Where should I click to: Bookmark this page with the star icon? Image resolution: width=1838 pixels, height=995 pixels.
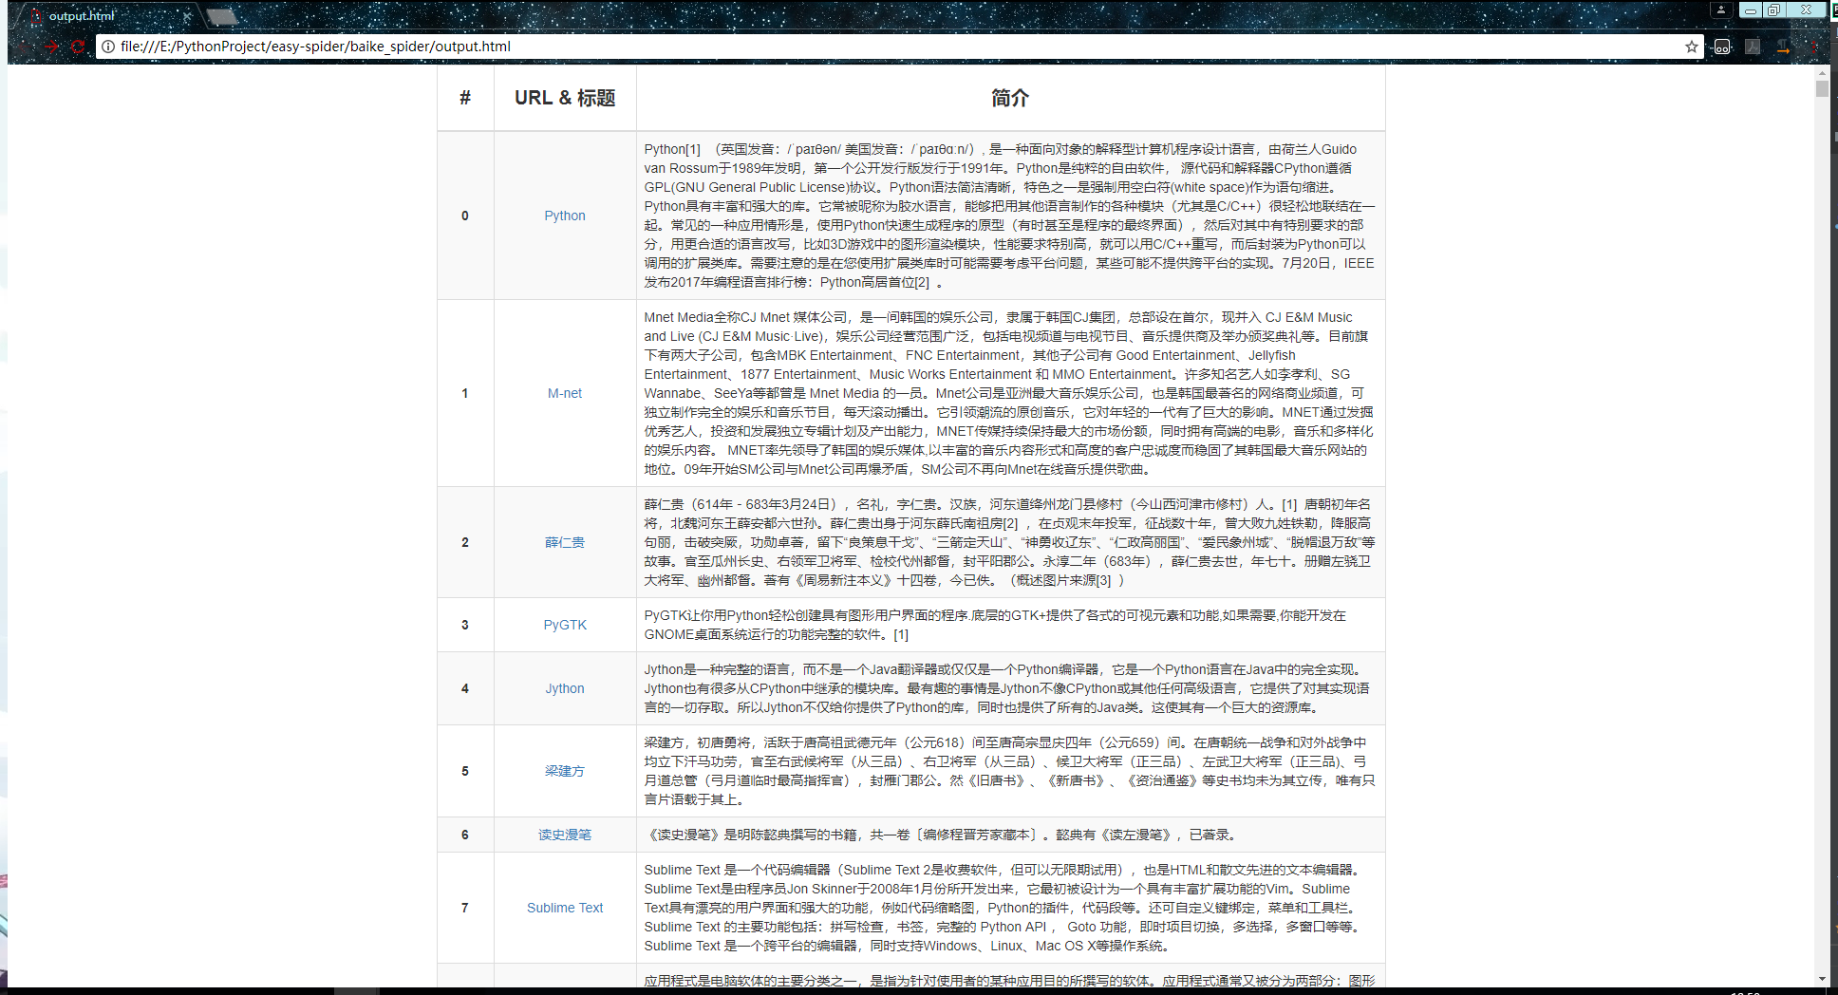[x=1691, y=47]
